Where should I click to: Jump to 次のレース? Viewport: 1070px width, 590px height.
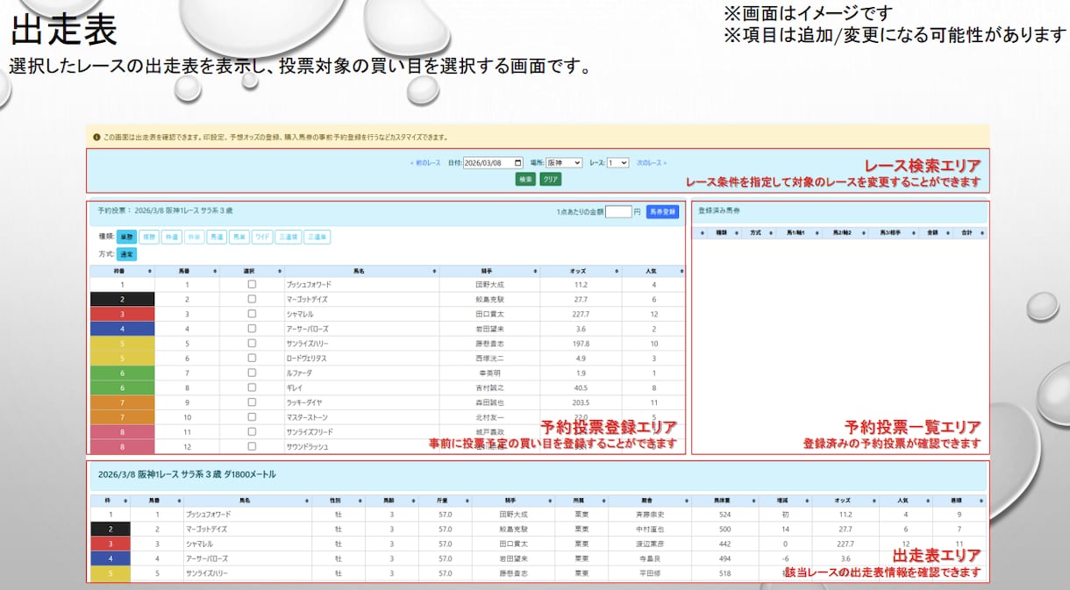(x=652, y=163)
